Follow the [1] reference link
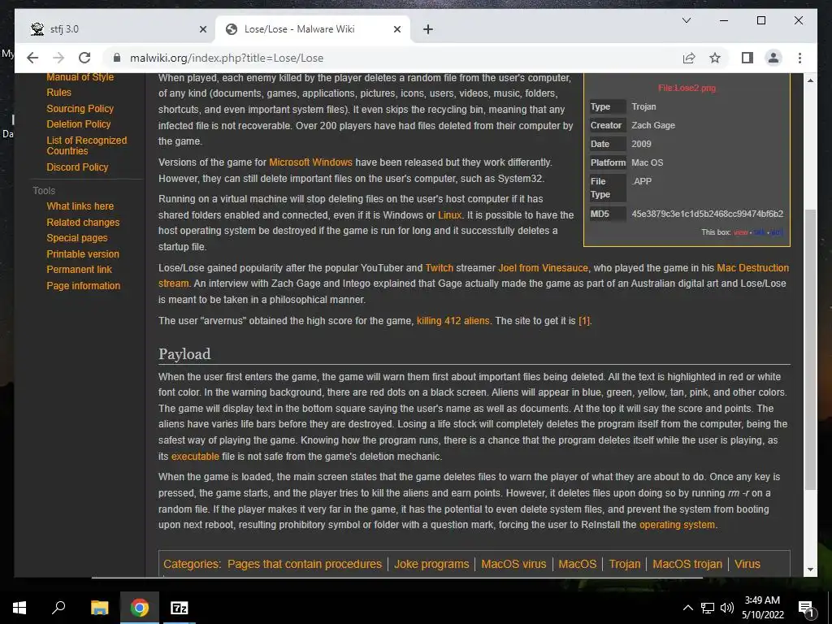This screenshot has width=832, height=624. pyautogui.click(x=584, y=321)
